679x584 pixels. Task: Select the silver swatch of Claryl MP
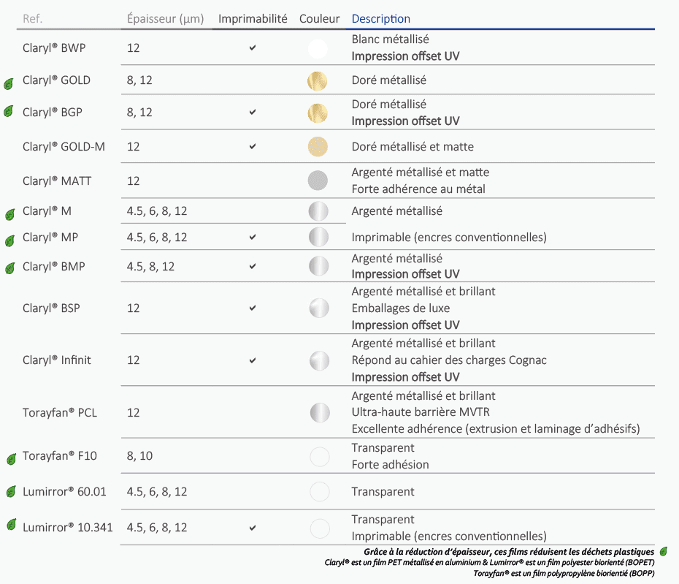coord(319,237)
